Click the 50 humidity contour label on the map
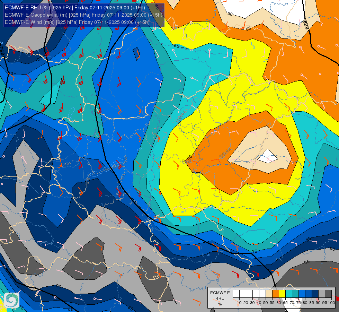 click(230, 14)
